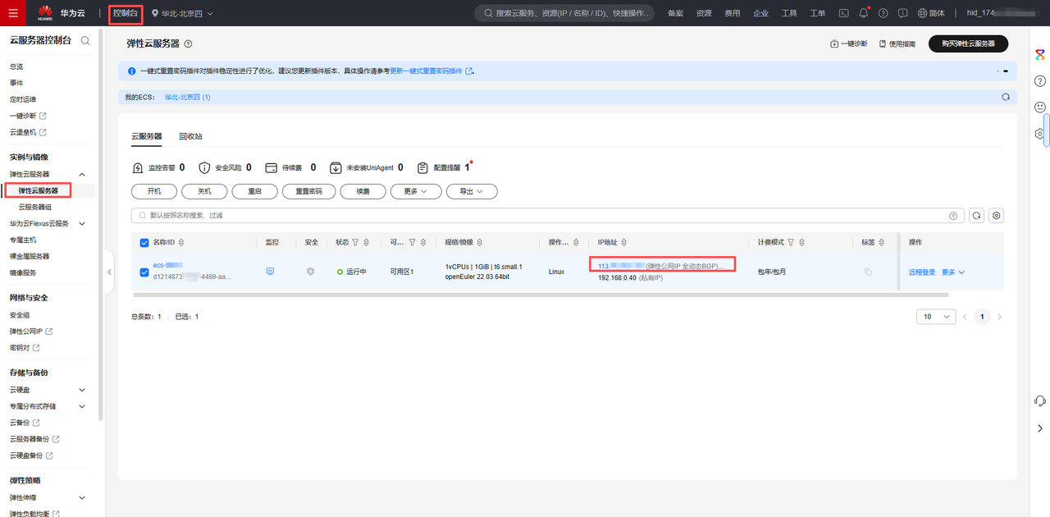This screenshot has height=517, width=1050.
Task: Click the help icon next to 弹性云服务器 title
Action: (x=189, y=43)
